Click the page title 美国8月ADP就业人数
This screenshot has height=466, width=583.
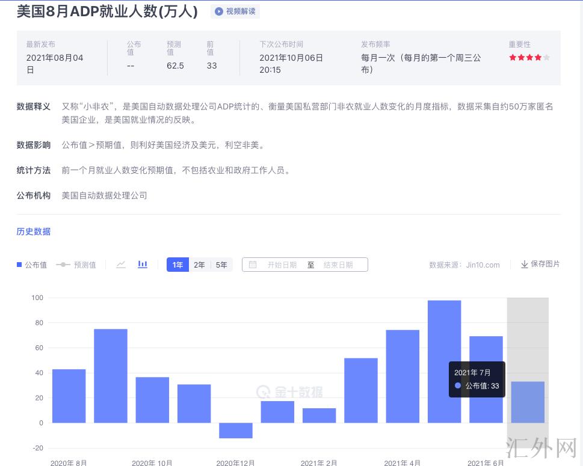click(x=107, y=11)
